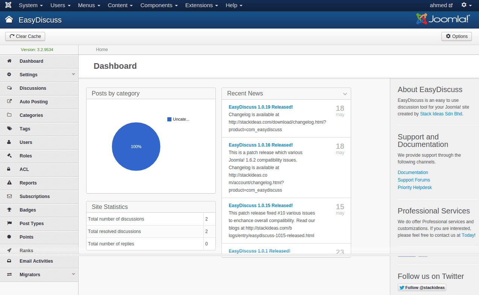Click the Users person icon in the sidebar
The height and width of the screenshot is (295, 479).
click(x=9, y=142)
